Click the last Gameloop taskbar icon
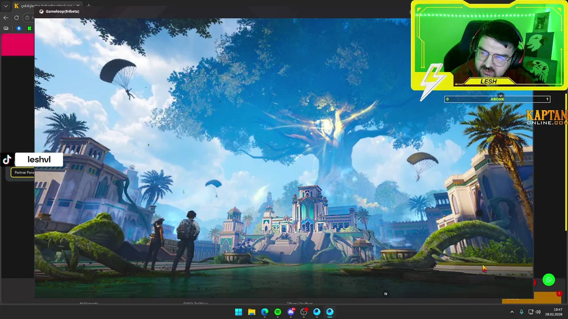Viewport: 568px width, 319px height. click(x=330, y=312)
